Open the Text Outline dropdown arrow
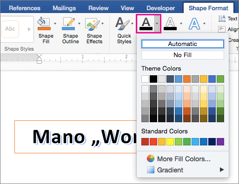Image resolution: width=239 pixels, height=184 pixels. point(181,24)
